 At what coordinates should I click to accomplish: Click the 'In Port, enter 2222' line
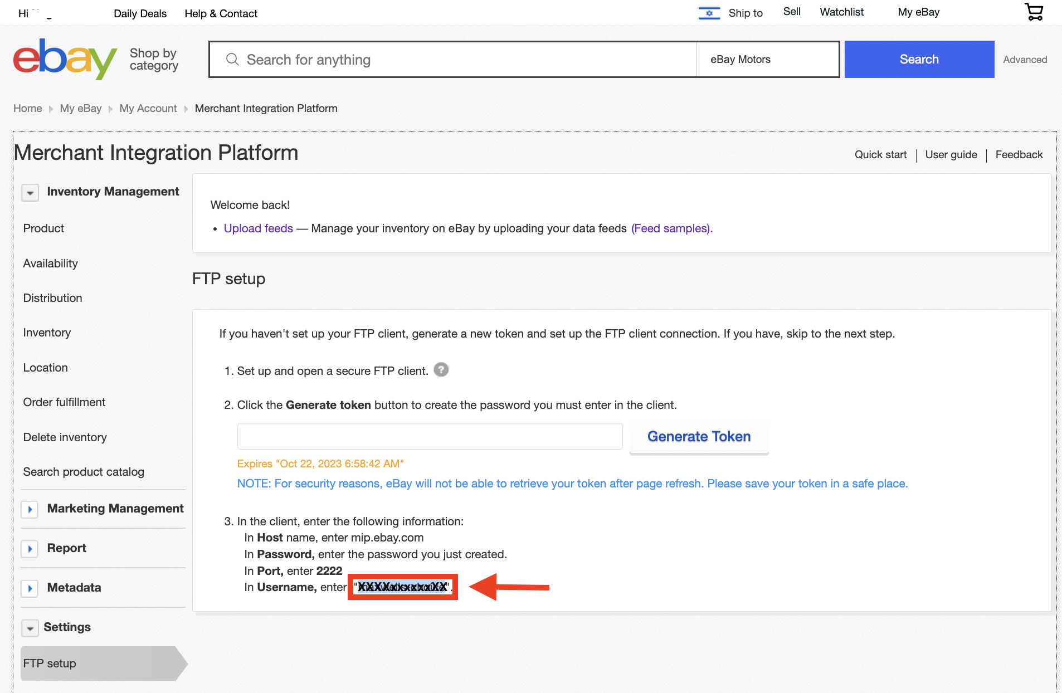[x=293, y=571]
